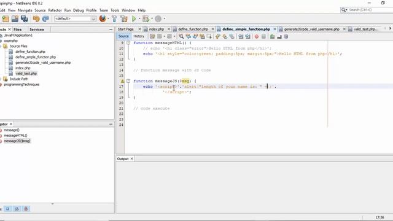Open the Services panel tab
This screenshot has height=221, width=393.
37,29
